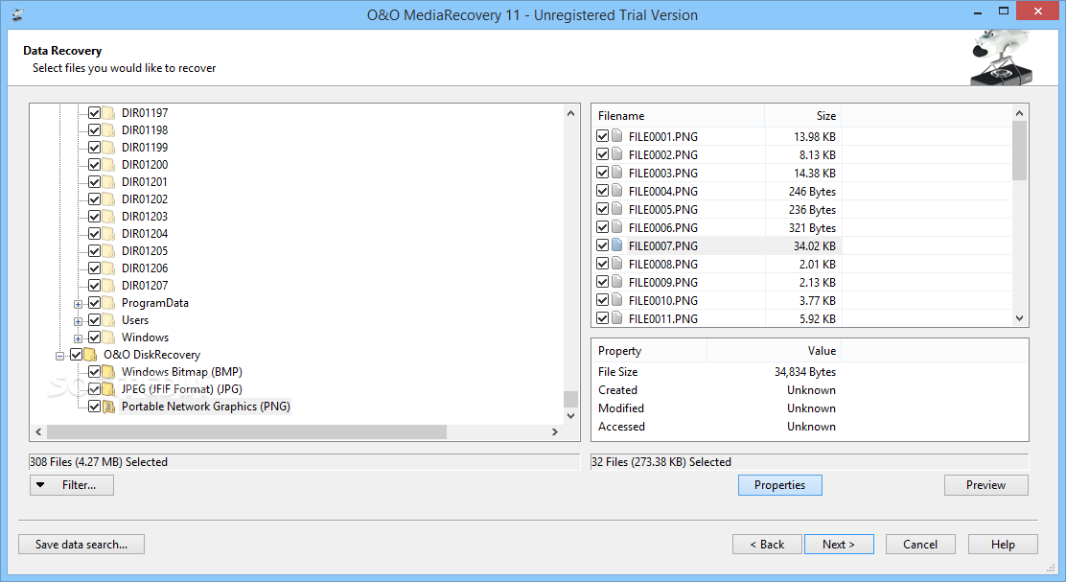Click the ProgramData folder icon
Image resolution: width=1066 pixels, height=582 pixels.
tap(108, 303)
